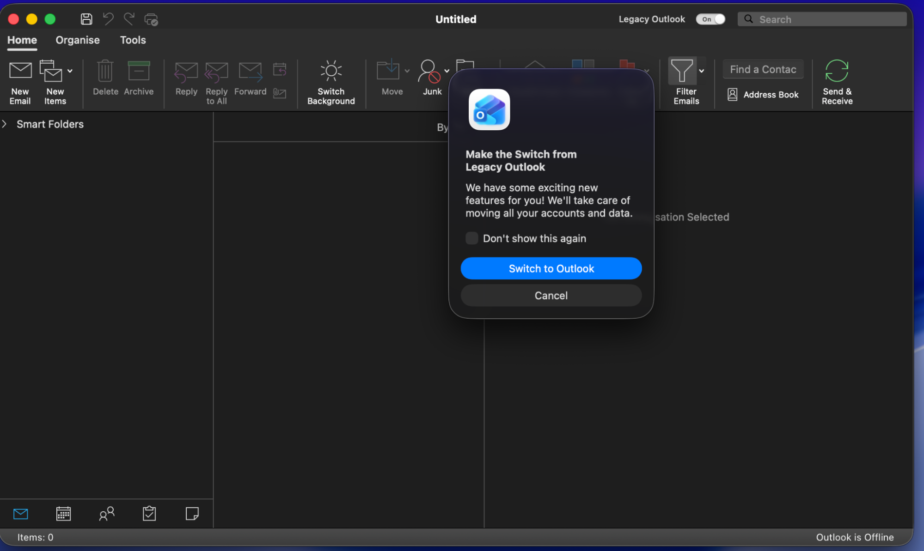Click the forward as attachment icon
Screen dimensions: 924x551
click(x=280, y=93)
